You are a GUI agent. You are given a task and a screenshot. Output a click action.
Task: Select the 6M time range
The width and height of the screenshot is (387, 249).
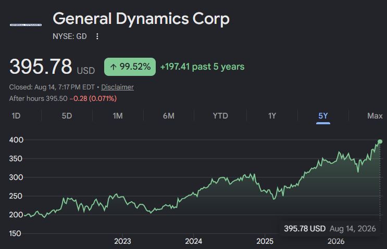pos(169,116)
